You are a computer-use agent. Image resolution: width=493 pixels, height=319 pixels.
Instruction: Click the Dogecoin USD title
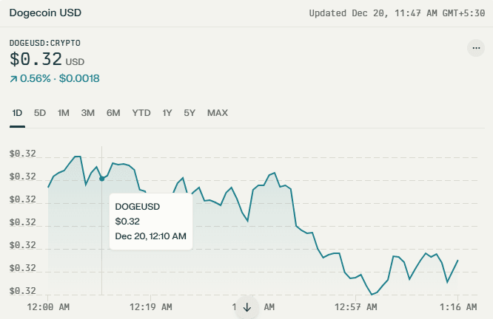pos(45,13)
